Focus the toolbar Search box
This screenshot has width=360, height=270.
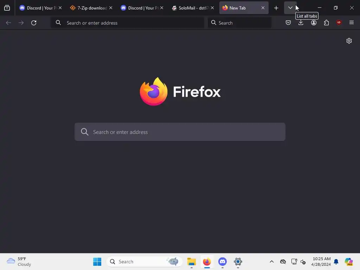click(x=239, y=23)
